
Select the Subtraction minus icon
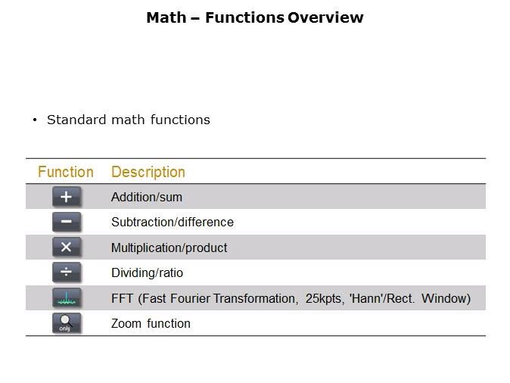[66, 222]
